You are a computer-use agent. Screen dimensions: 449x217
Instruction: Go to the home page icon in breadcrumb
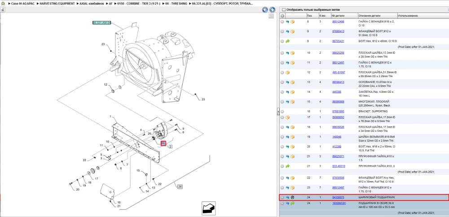3,4
